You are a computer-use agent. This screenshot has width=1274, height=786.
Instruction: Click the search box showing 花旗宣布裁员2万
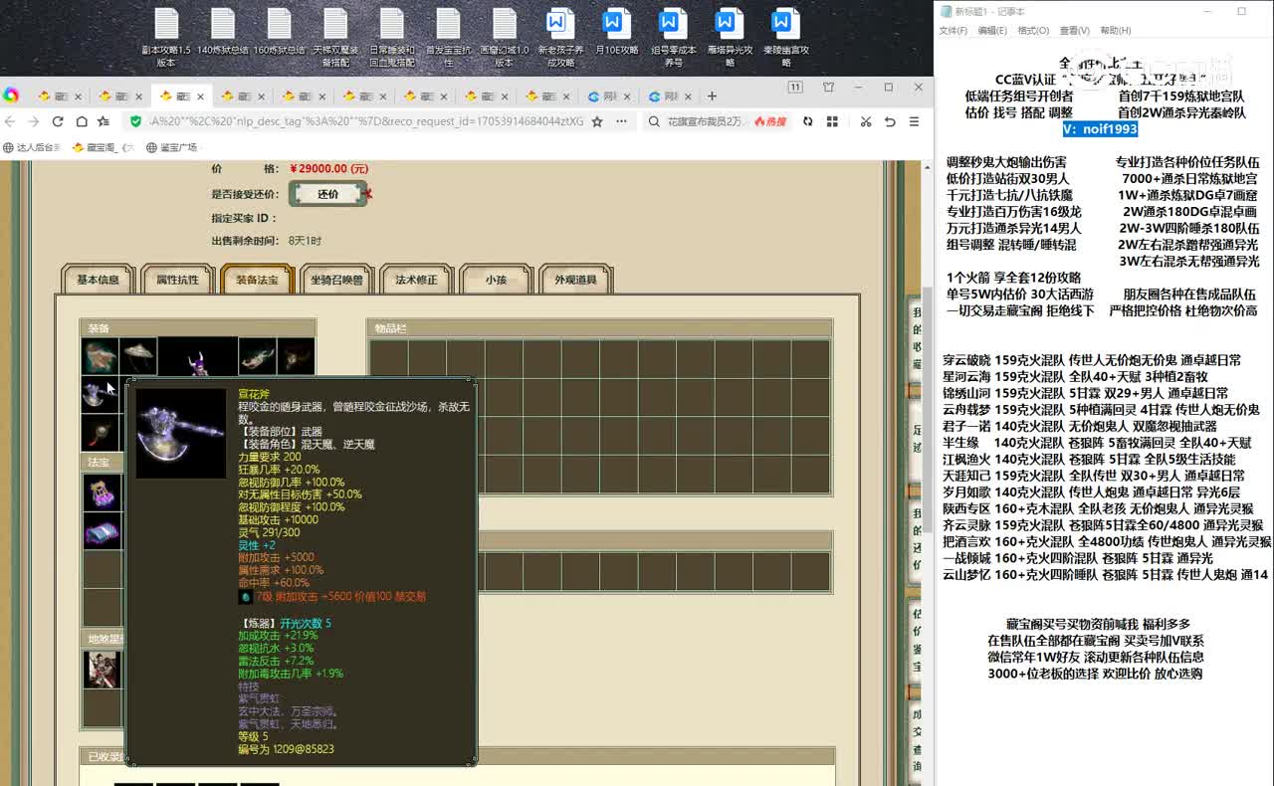click(x=705, y=121)
